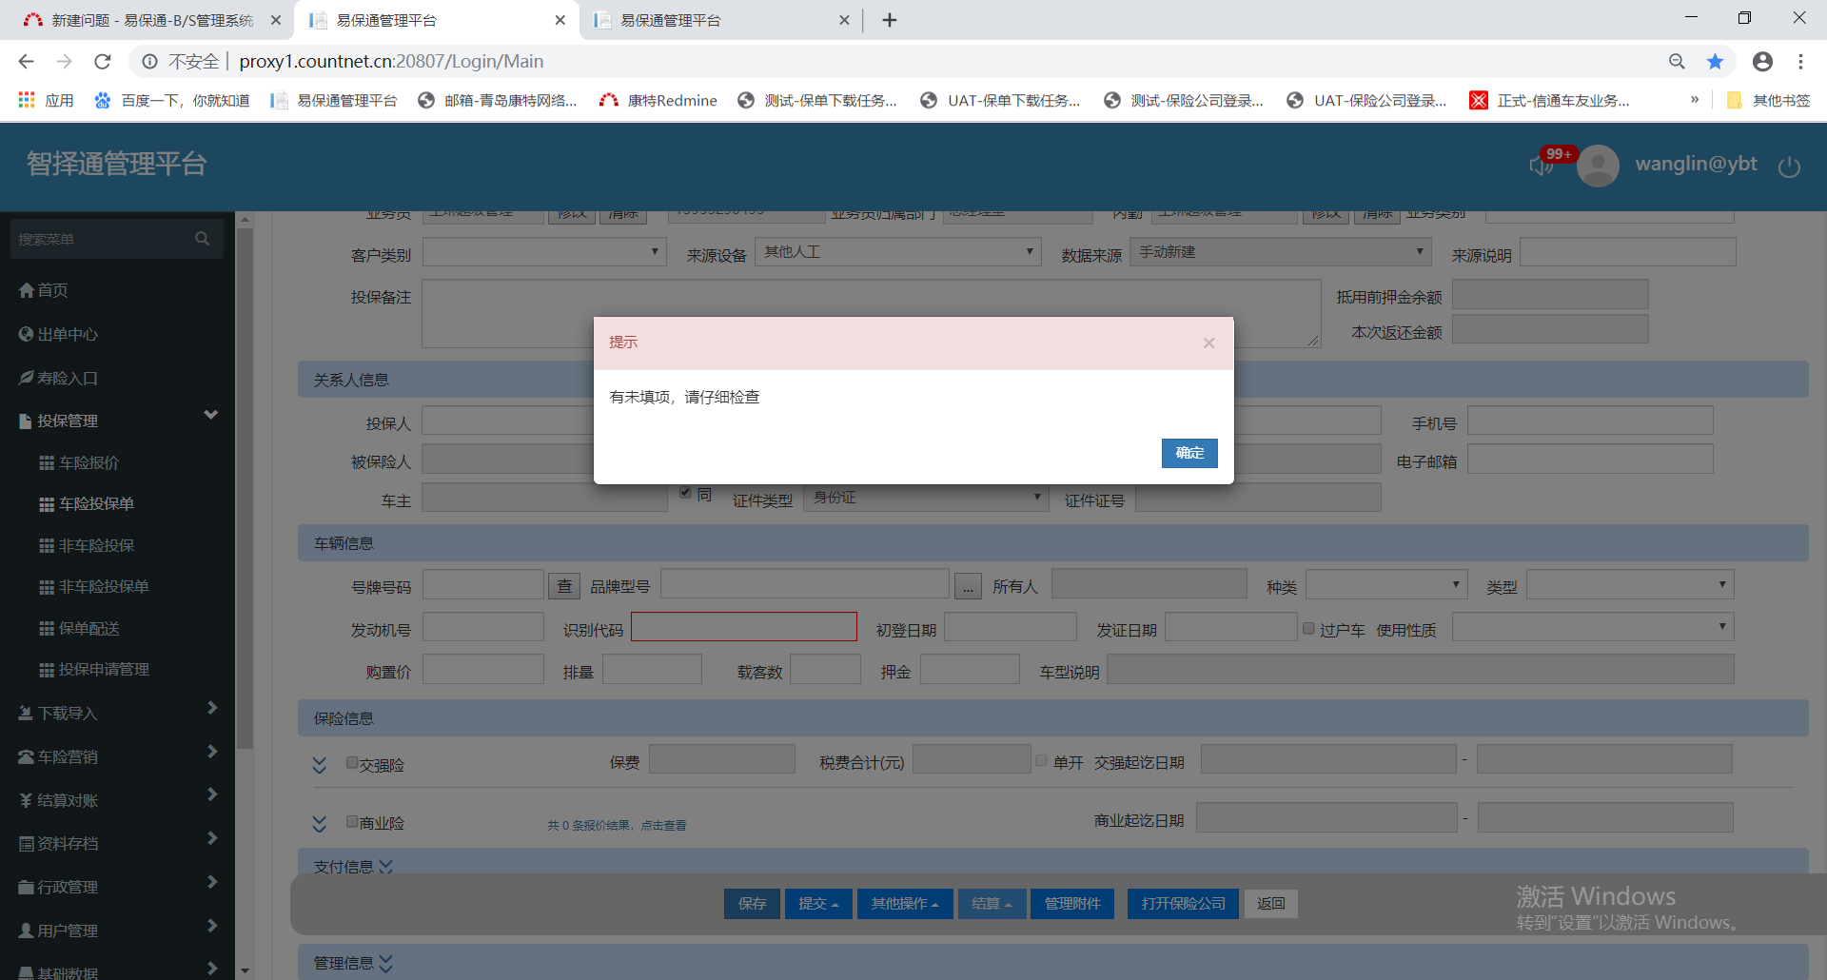Click the 返回 button
Viewport: 1827px width, 980px height.
pos(1271,904)
